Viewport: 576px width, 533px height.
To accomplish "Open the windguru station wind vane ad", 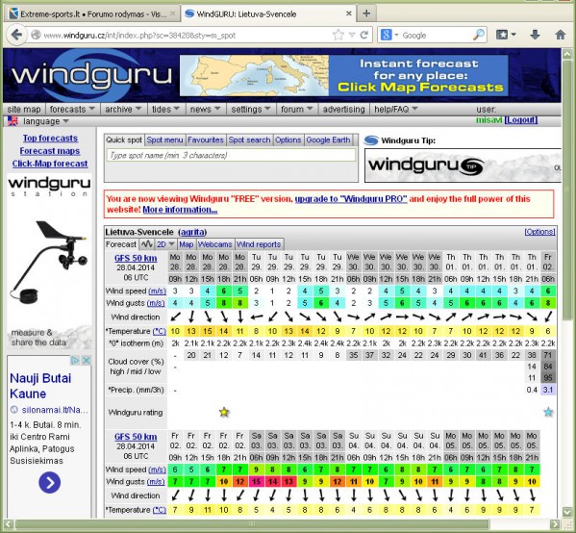I will tap(49, 261).
